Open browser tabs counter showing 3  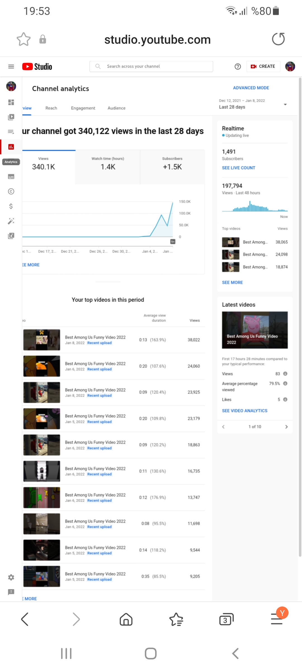coord(226,619)
